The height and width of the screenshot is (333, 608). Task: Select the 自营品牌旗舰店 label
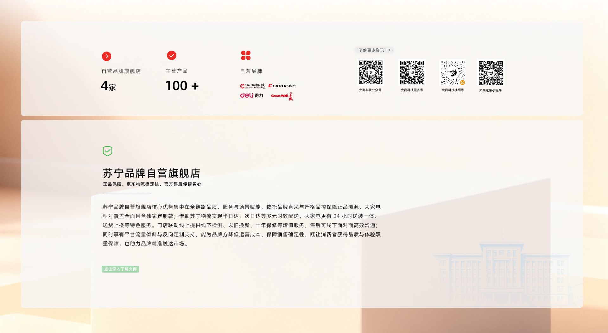click(121, 71)
